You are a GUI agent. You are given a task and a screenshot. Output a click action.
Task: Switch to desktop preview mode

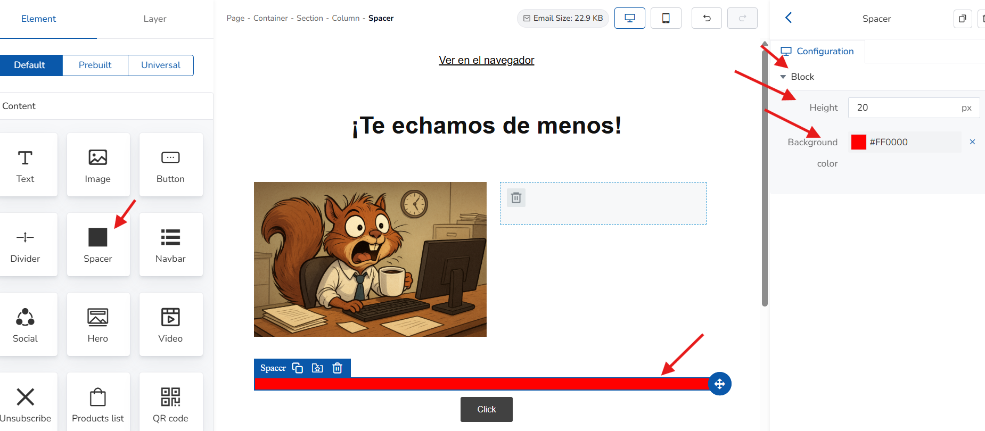tap(630, 18)
